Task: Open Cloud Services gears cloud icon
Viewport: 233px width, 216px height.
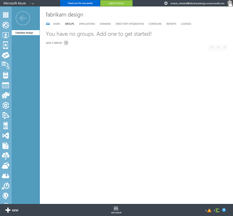Action: (x=6, y=55)
